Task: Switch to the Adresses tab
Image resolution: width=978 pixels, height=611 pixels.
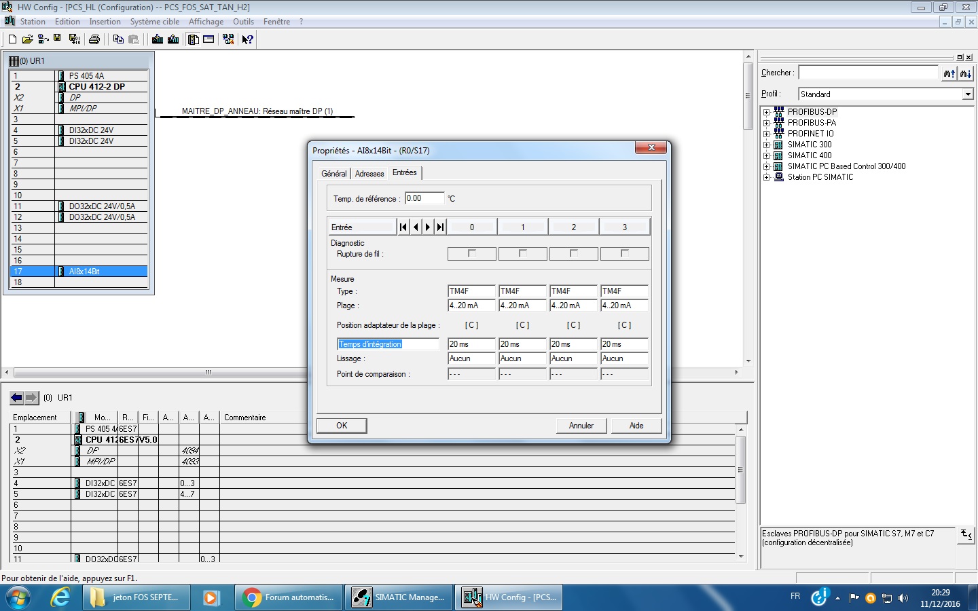Action: [x=369, y=174]
